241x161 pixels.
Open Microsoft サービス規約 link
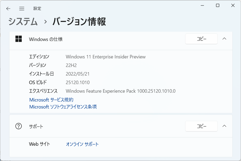point(51,100)
